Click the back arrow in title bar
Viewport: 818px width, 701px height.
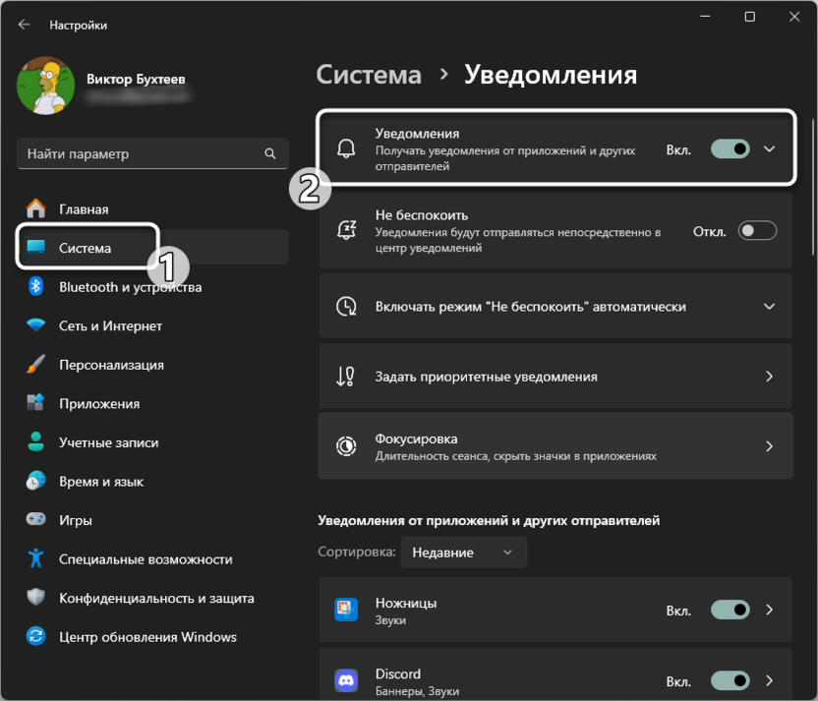click(24, 25)
